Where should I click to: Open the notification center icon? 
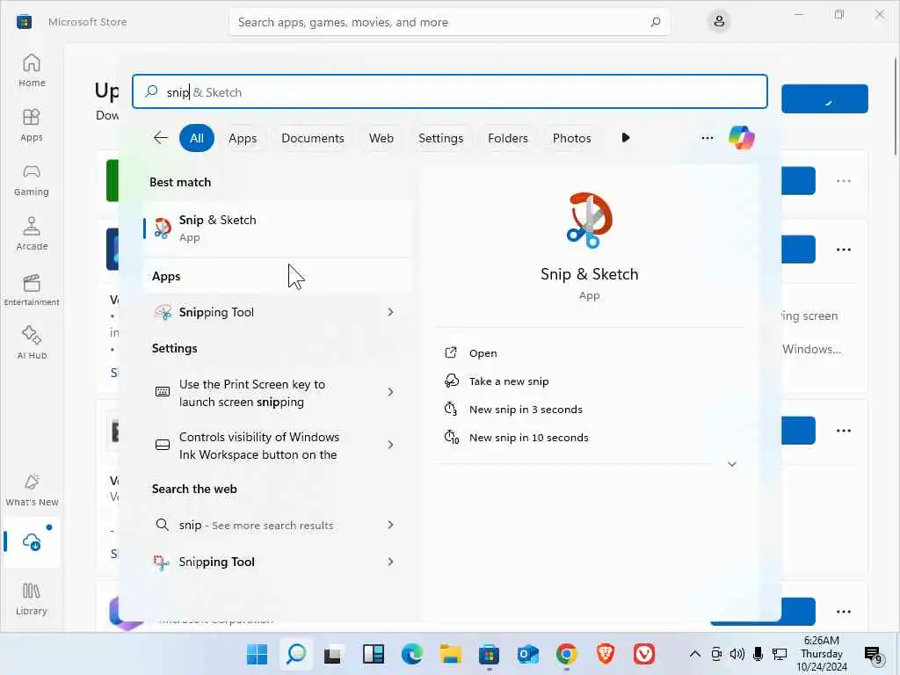click(874, 654)
